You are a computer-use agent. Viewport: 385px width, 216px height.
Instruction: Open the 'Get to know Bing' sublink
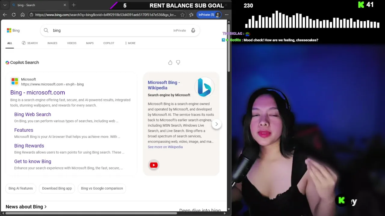click(x=32, y=161)
